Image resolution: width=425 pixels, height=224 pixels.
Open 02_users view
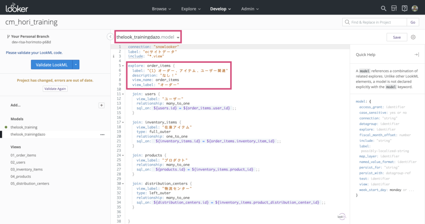point(18,162)
